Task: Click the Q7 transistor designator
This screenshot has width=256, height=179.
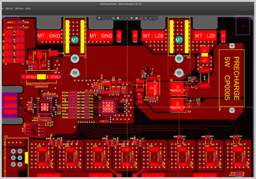Action: (x=143, y=139)
